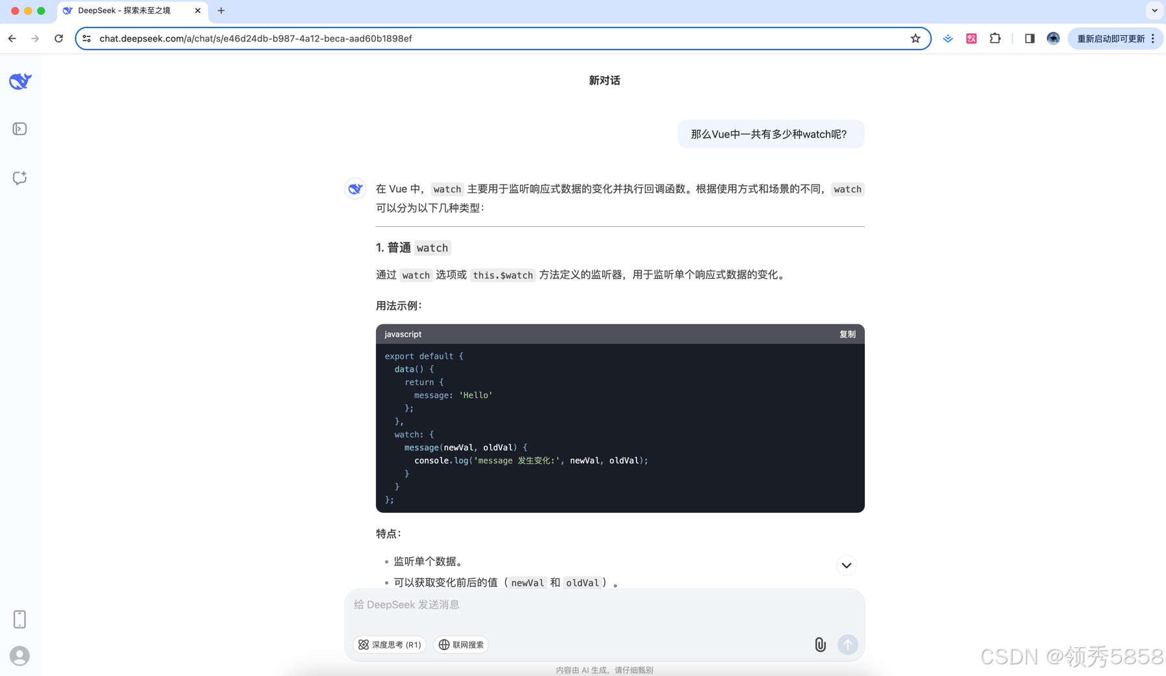Click the 用法示例: label

coord(399,305)
